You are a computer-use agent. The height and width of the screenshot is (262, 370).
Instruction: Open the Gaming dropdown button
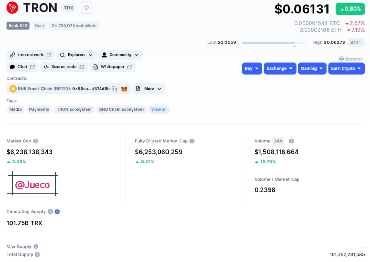[x=312, y=68]
